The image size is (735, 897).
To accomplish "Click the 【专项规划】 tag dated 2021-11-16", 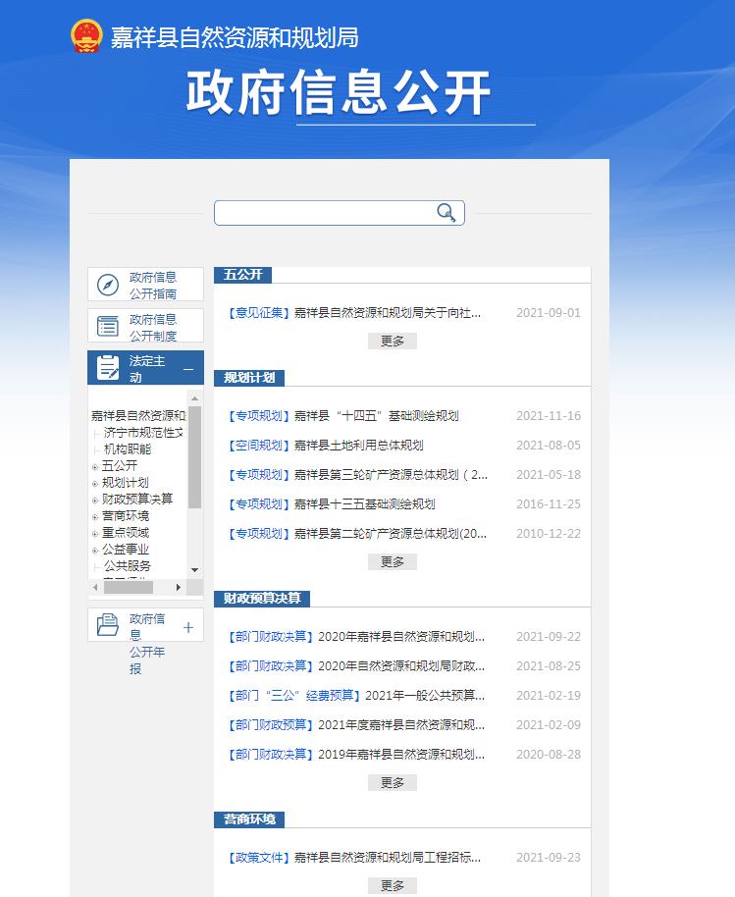I will click(259, 416).
